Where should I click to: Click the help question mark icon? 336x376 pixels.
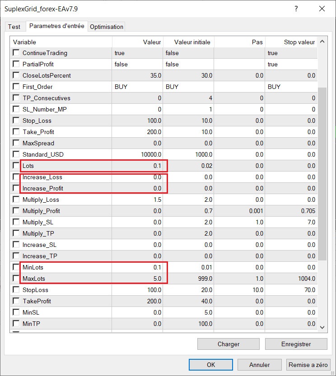click(x=296, y=9)
